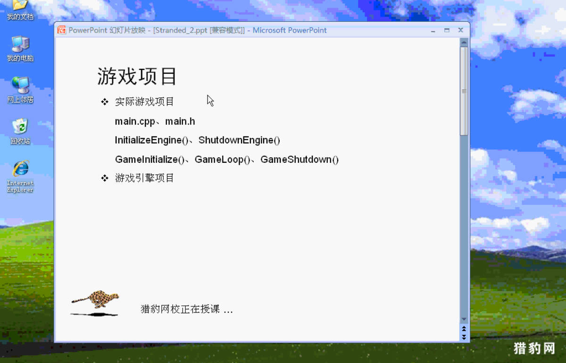Screen dimensions: 566x363
Task: Open the Network Neighborhood desktop icon
Action: pos(20,90)
